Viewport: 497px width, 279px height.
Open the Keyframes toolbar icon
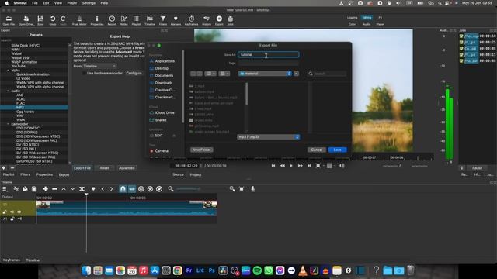pos(192,21)
